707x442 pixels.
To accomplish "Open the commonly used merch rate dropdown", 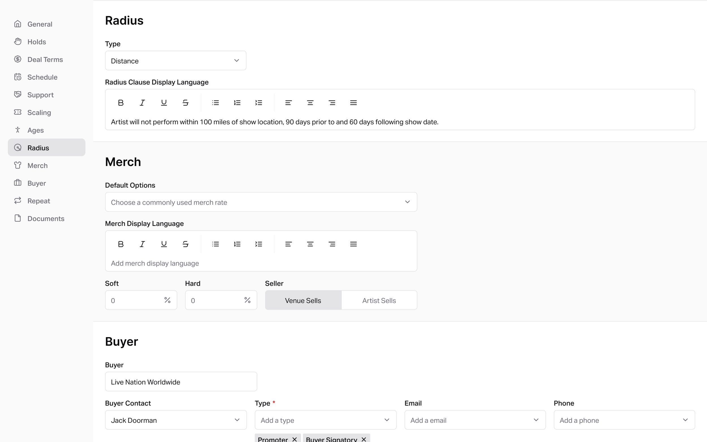I will (x=260, y=202).
